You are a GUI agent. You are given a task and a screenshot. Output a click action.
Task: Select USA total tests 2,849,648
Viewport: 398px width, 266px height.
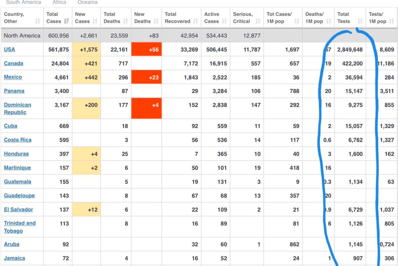click(350, 50)
